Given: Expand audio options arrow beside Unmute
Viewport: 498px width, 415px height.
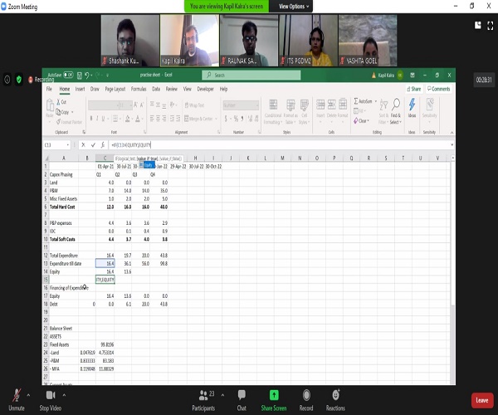Looking at the screenshot, I should [x=28, y=395].
